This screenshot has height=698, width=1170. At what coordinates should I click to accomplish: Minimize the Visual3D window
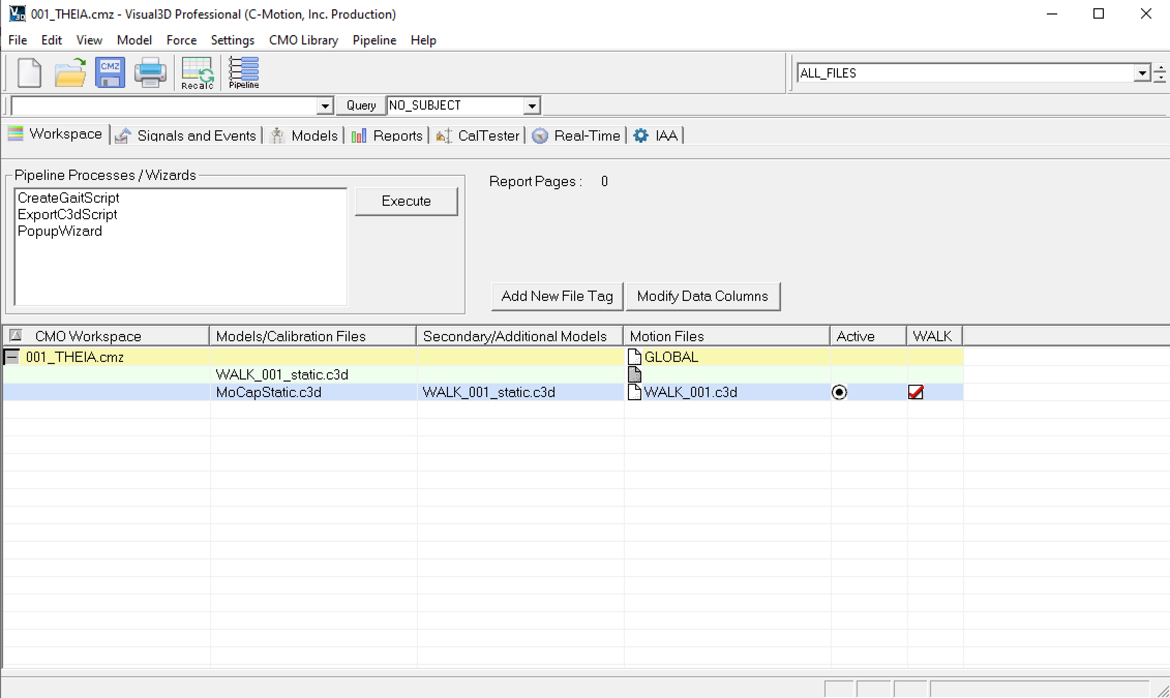[1052, 14]
